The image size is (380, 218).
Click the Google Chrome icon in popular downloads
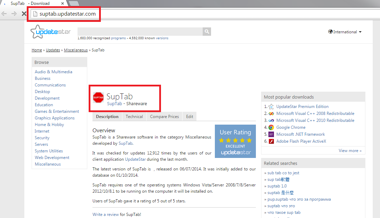[271, 127]
